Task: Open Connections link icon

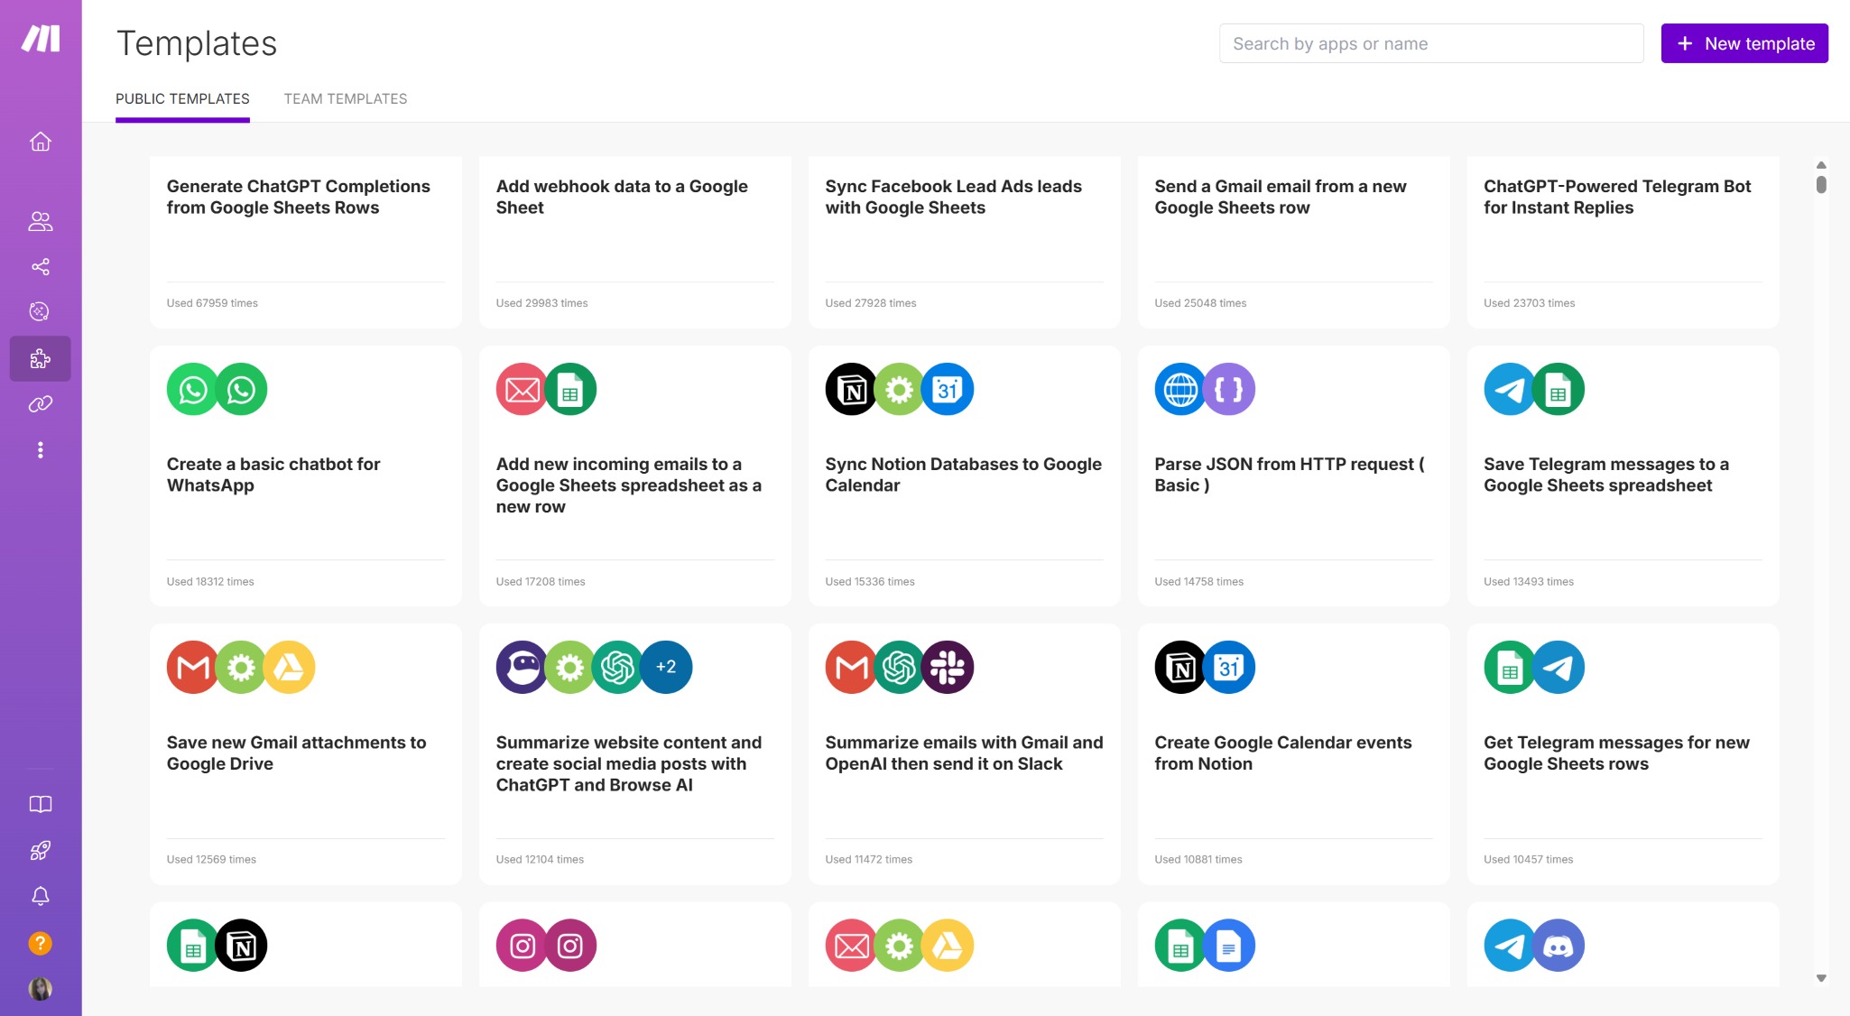Action: [41, 404]
